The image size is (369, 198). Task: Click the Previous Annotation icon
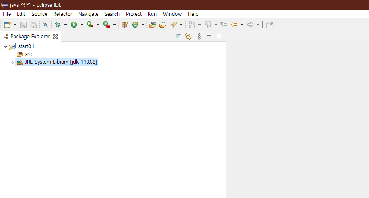(x=208, y=25)
